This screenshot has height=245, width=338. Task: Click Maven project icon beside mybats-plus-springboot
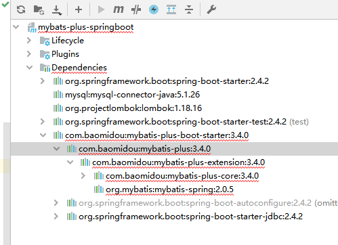coord(32,27)
